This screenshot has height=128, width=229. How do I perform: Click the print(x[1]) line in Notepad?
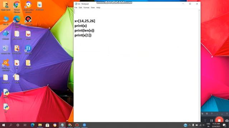(x=83, y=35)
